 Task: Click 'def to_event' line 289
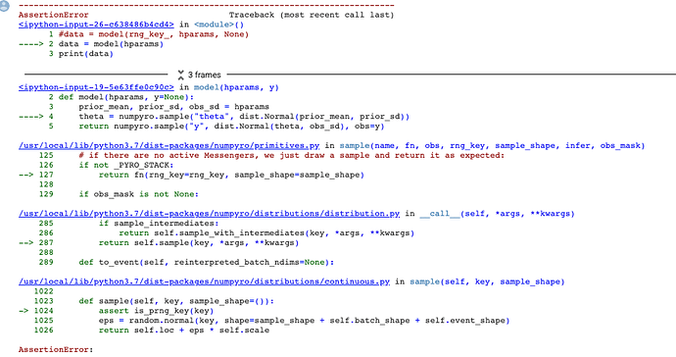click(207, 262)
